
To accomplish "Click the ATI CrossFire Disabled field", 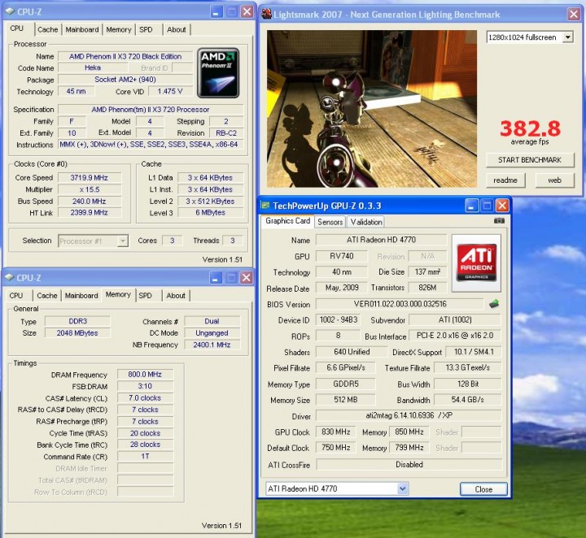I will click(x=409, y=465).
